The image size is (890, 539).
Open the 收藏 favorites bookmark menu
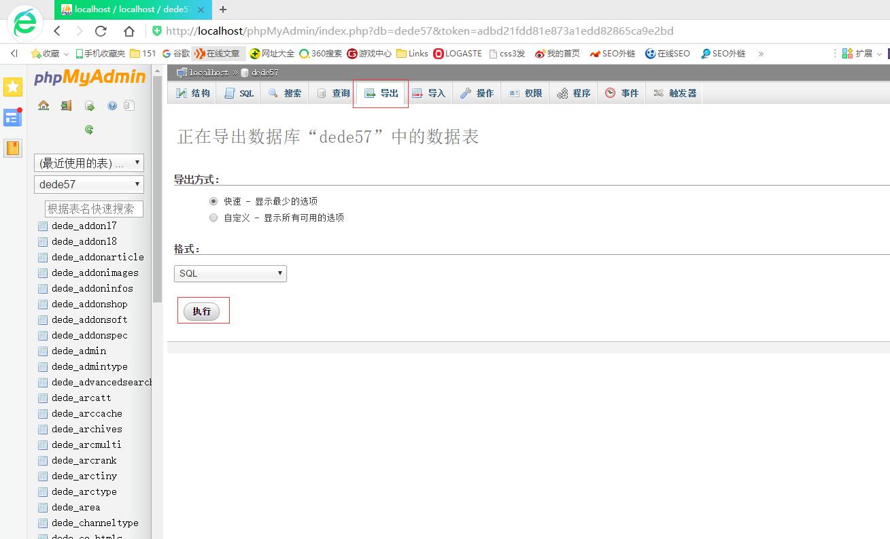pyautogui.click(x=50, y=53)
